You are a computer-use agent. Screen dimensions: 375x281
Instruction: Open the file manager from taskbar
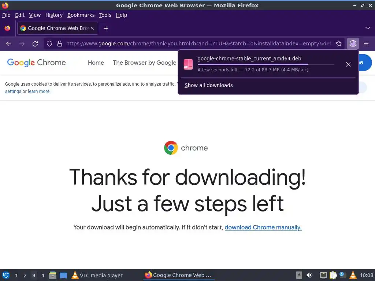[53, 275]
